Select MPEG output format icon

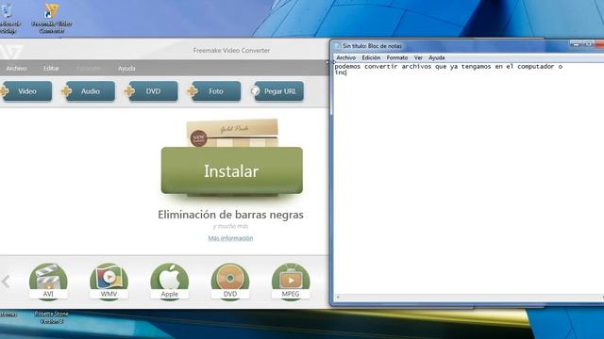(291, 282)
